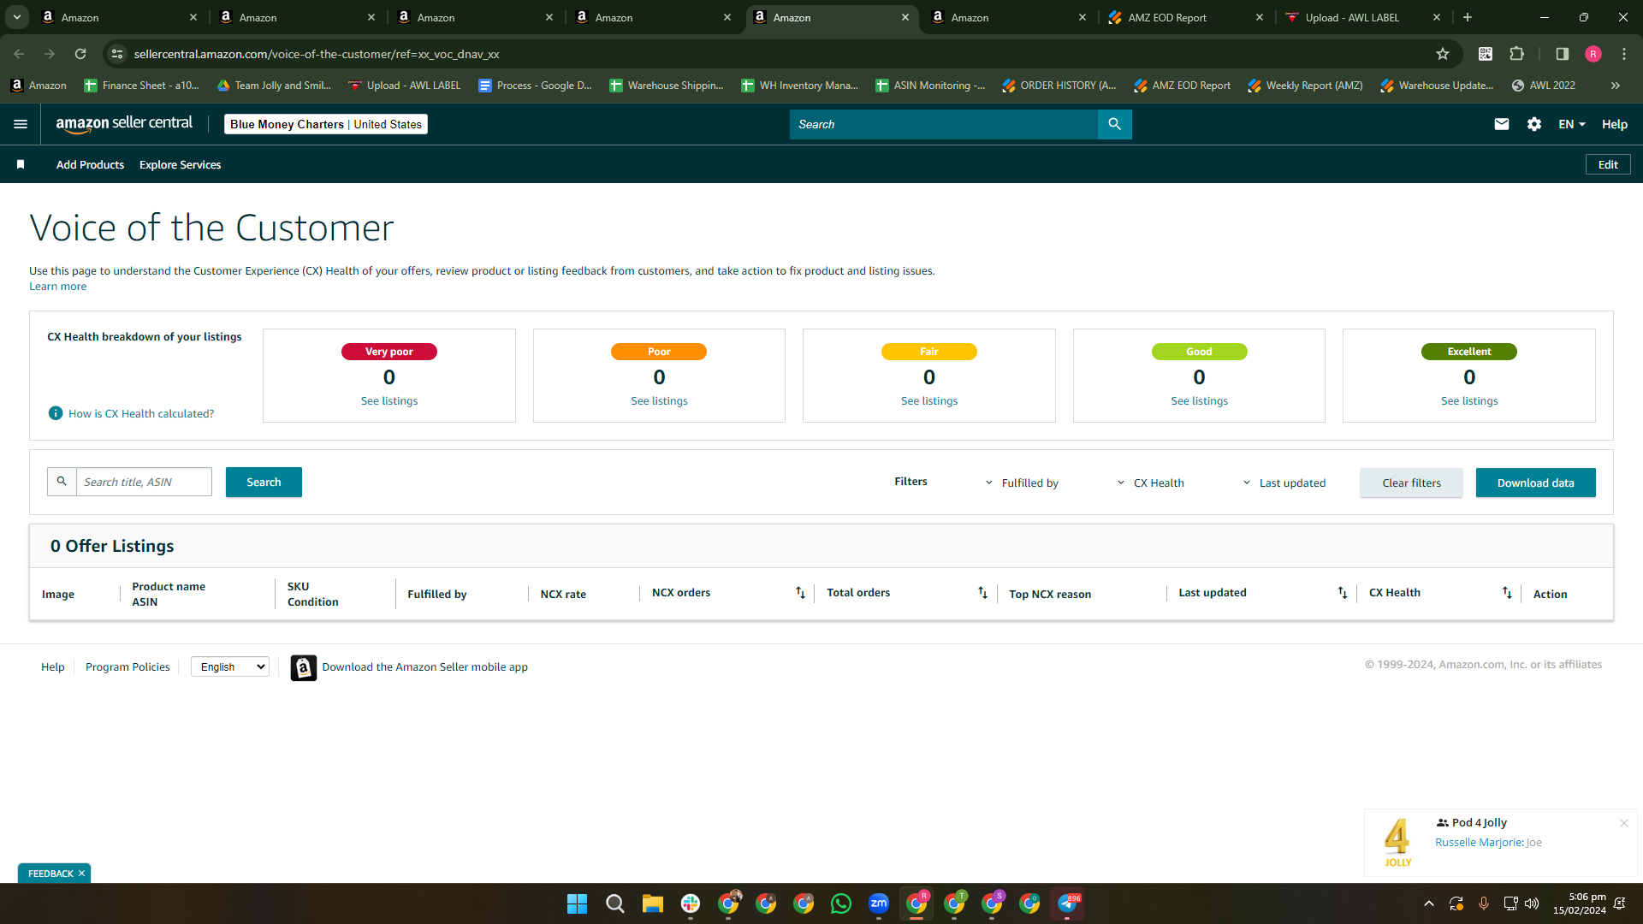Click the magnifier search button in header

tap(1114, 124)
